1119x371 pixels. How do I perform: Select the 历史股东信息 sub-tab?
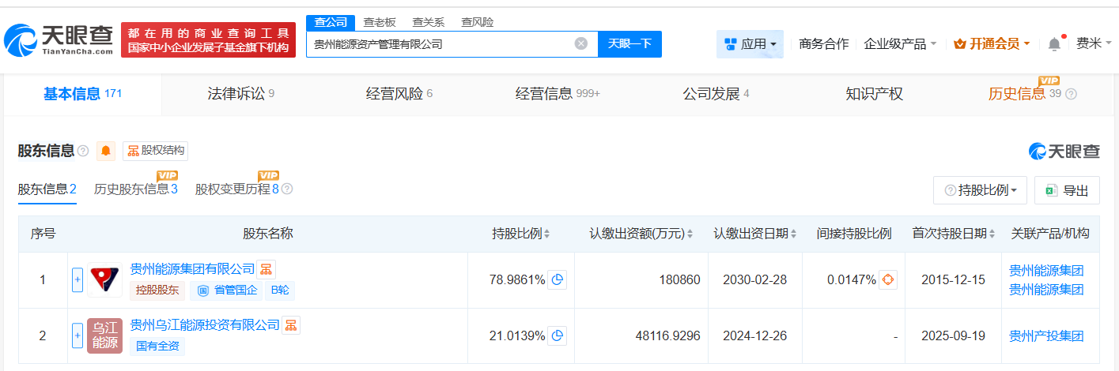(x=135, y=189)
